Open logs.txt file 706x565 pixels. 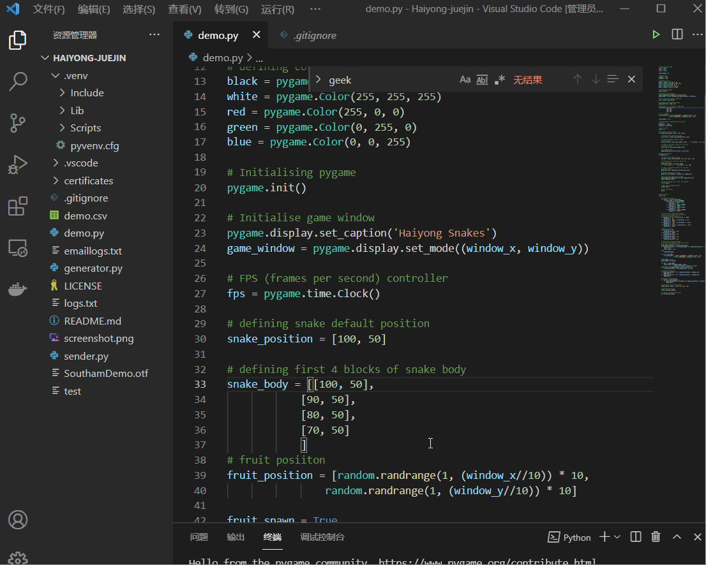click(80, 304)
